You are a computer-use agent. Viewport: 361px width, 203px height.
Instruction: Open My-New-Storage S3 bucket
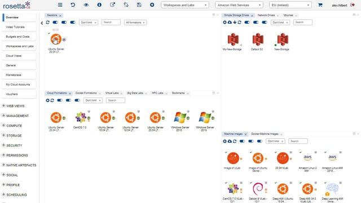click(233, 39)
